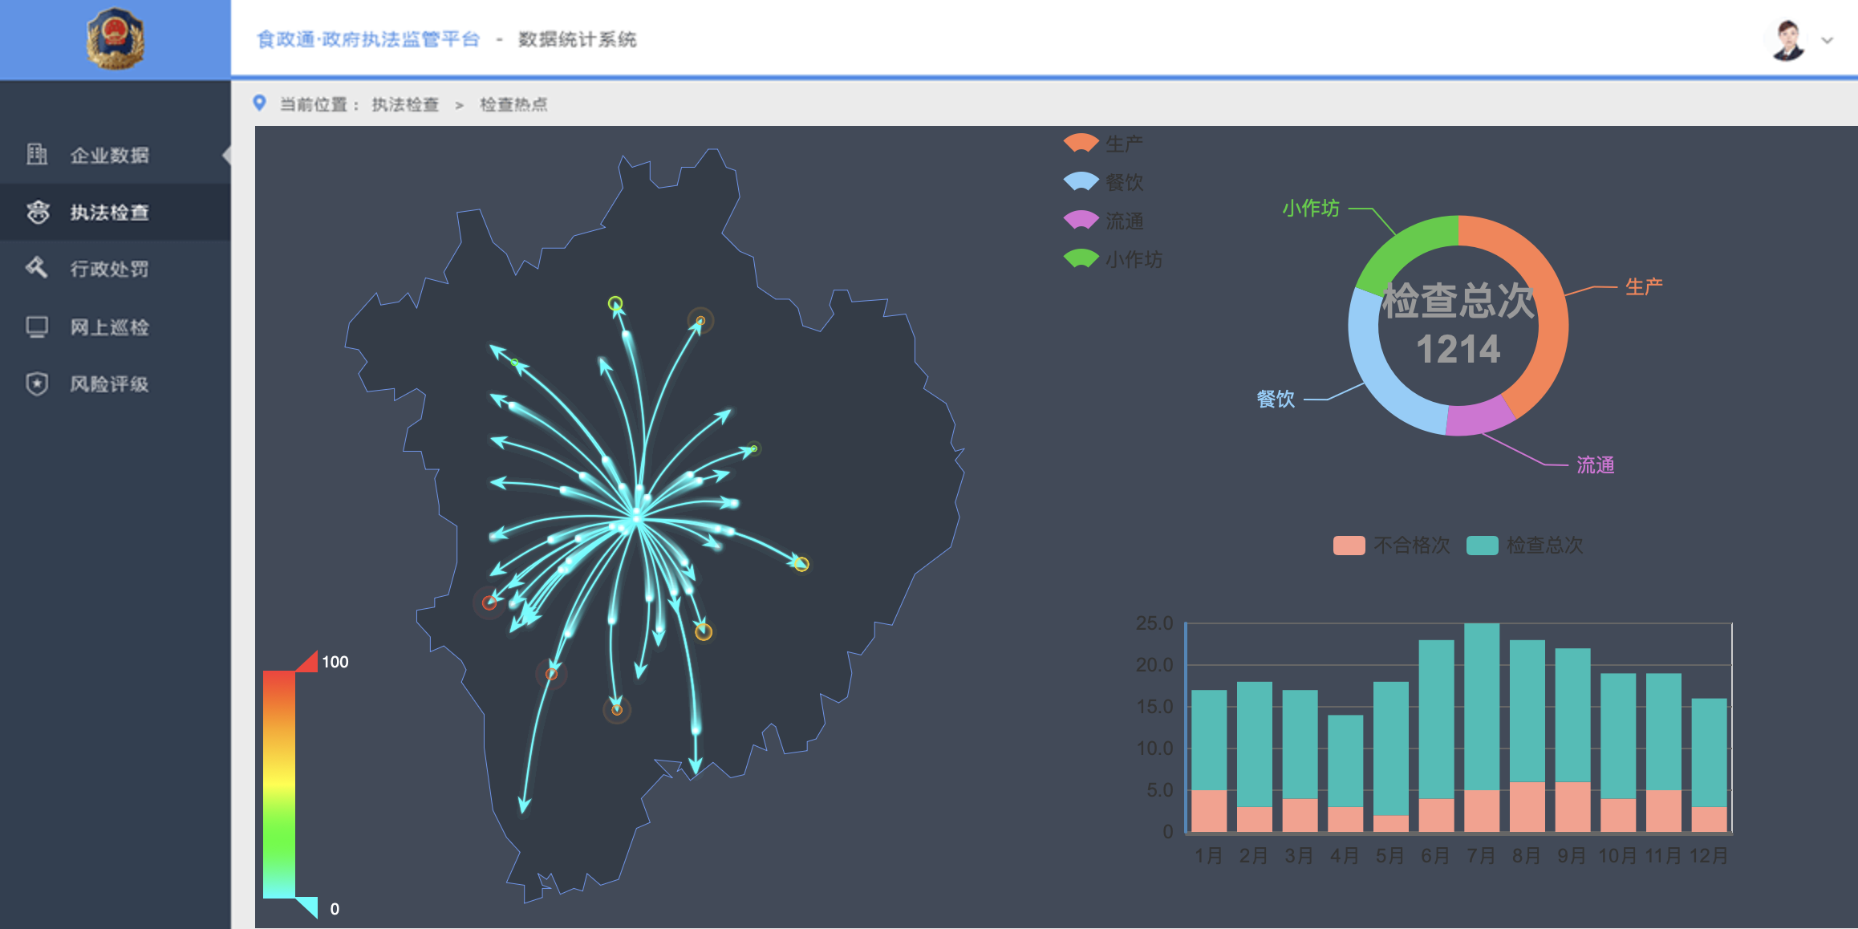Click the enterprise data building icon
The width and height of the screenshot is (1858, 929).
pyautogui.click(x=37, y=154)
